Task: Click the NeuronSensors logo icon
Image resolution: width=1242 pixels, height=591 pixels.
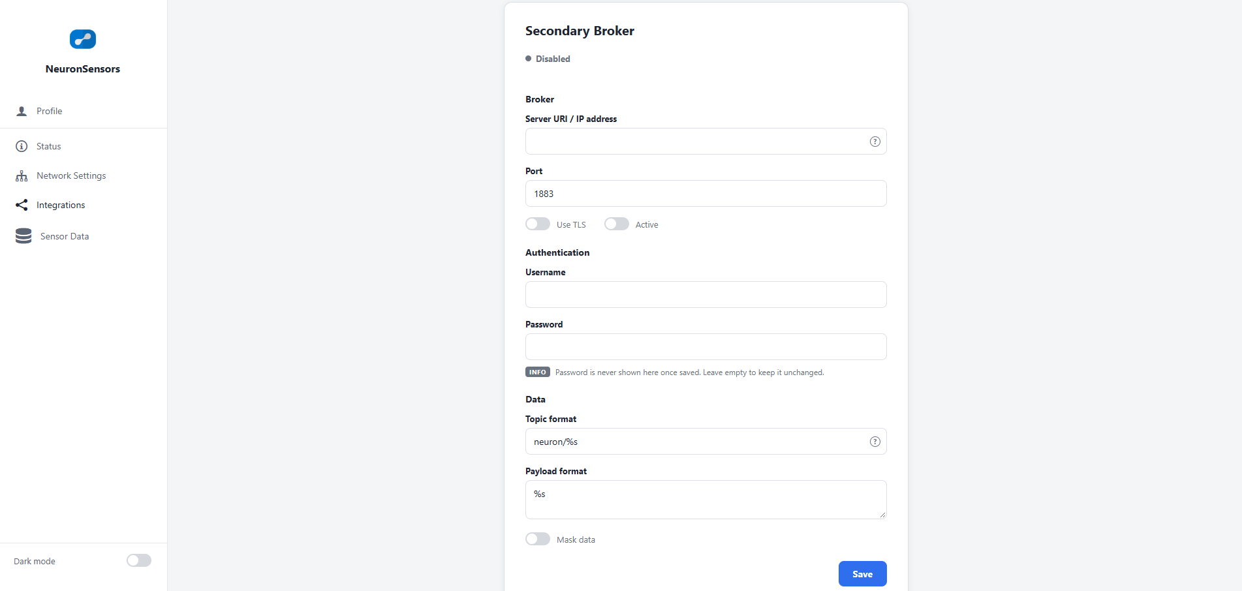Action: coord(83,39)
